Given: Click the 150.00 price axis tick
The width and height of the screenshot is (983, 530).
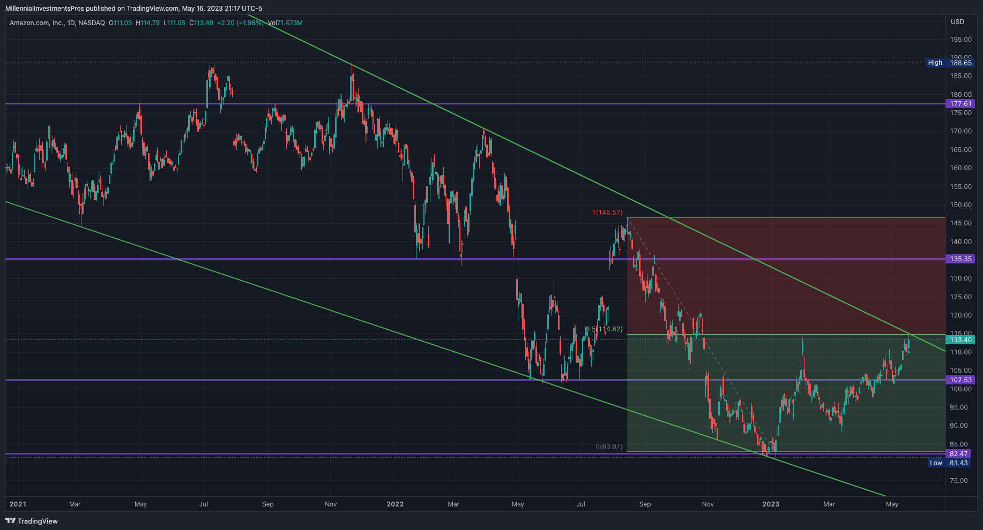Looking at the screenshot, I should pyautogui.click(x=960, y=205).
